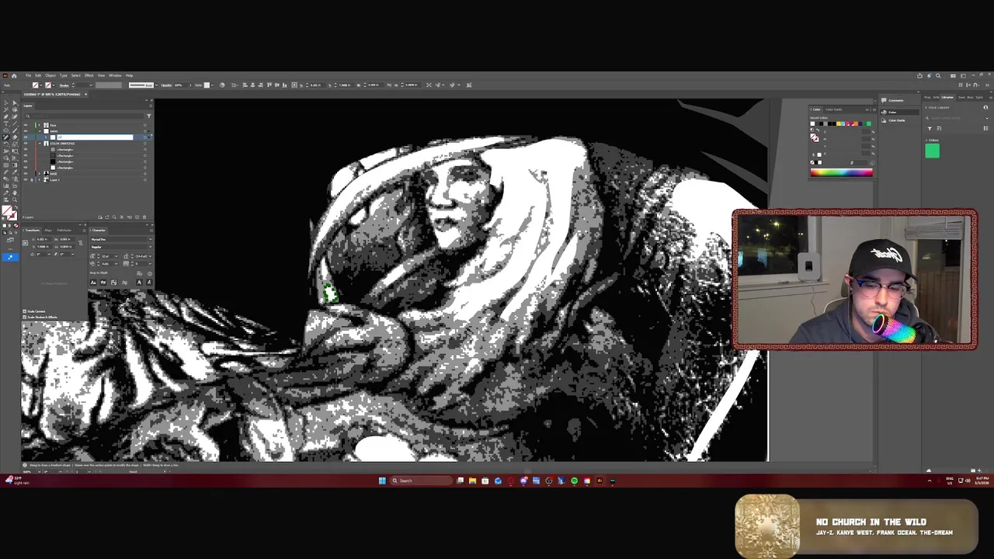
Task: Select the Ellipse tool
Action: click(6, 130)
